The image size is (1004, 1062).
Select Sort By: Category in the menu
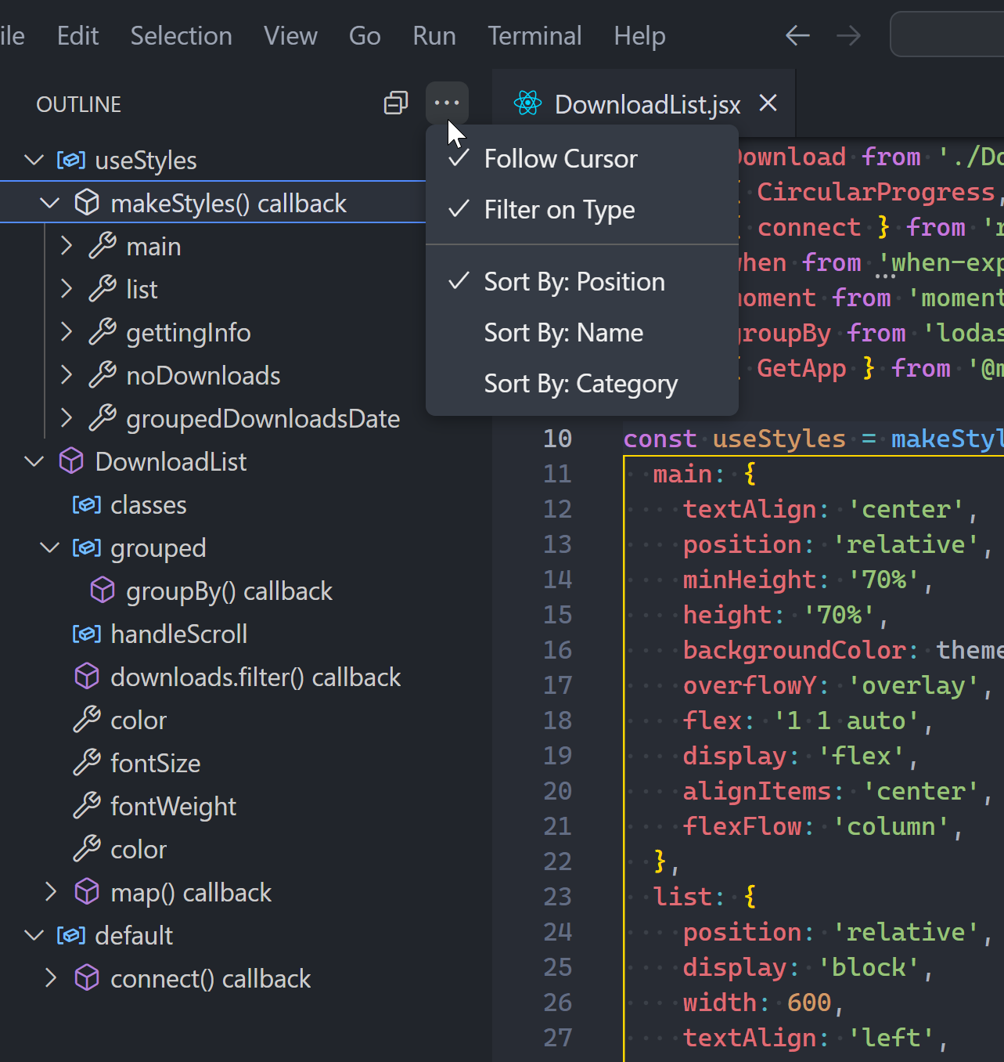(581, 384)
